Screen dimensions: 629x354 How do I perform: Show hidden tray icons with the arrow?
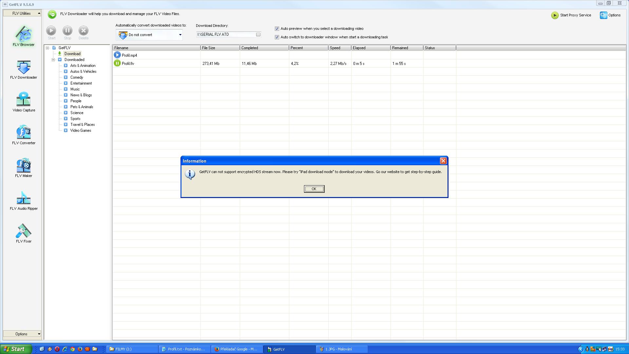(x=581, y=349)
